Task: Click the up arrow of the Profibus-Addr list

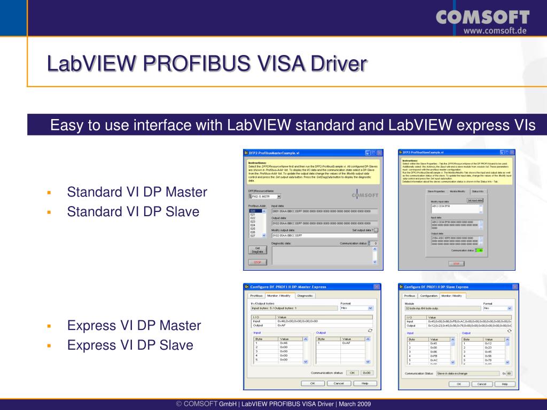Action: pyautogui.click(x=264, y=211)
